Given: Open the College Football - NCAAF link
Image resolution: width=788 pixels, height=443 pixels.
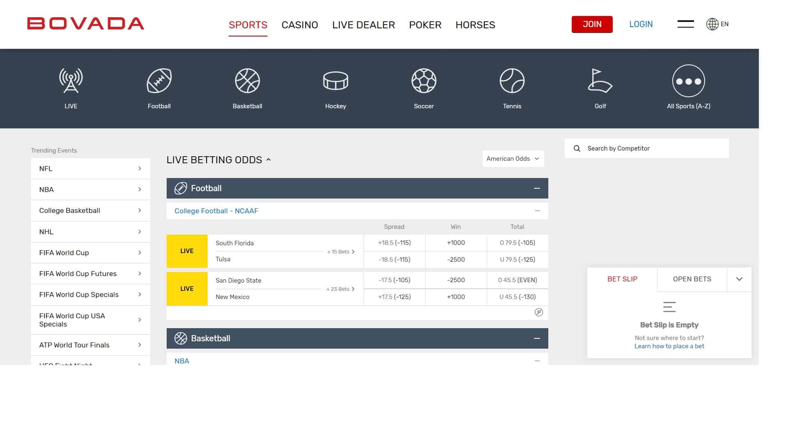Looking at the screenshot, I should click(216, 211).
